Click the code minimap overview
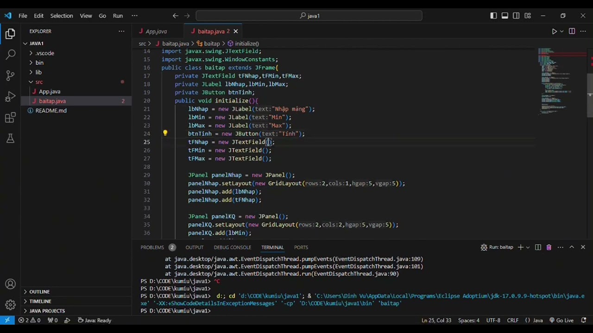Image resolution: width=593 pixels, height=333 pixels. [x=562, y=81]
